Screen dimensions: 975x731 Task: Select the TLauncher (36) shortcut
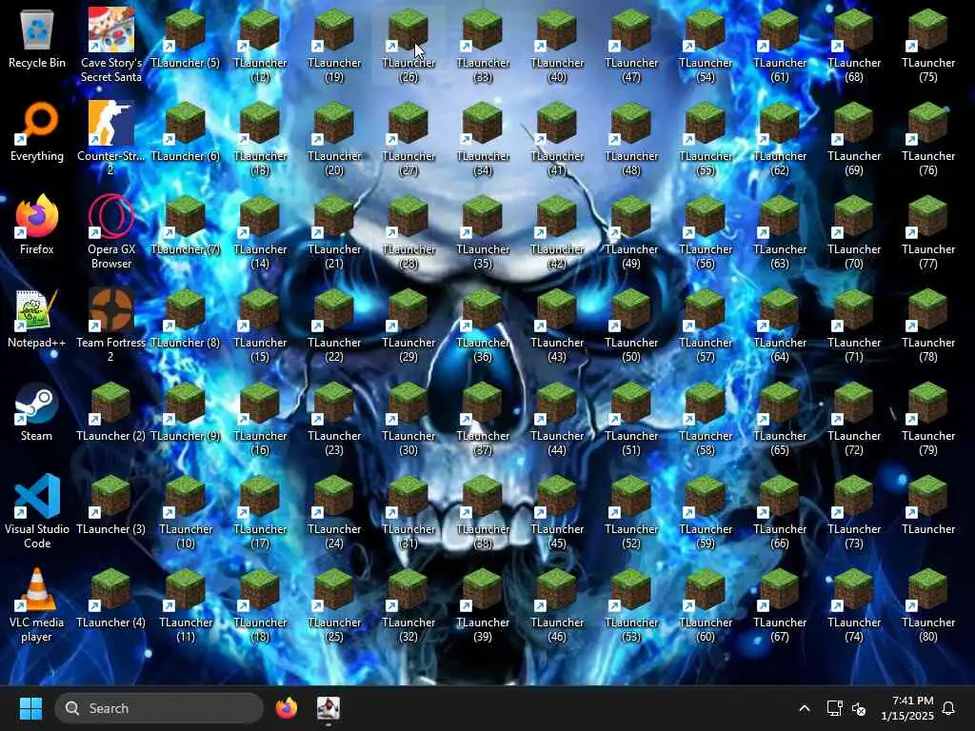(483, 325)
